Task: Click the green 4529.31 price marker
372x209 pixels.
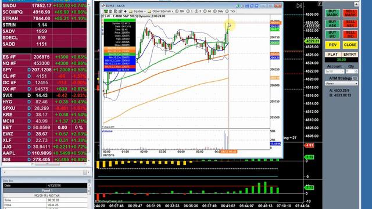Action: 312,41
